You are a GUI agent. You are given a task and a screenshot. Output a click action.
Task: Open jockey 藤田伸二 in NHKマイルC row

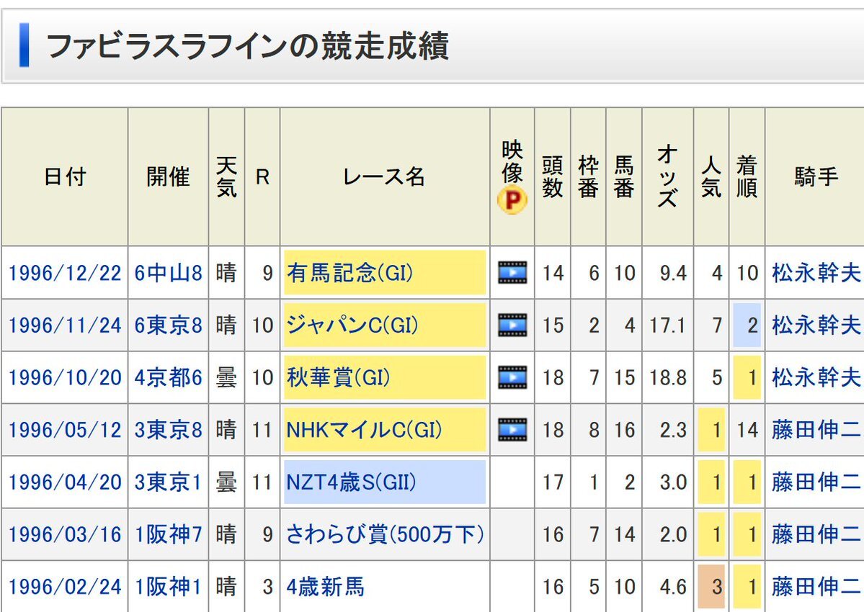(816, 429)
